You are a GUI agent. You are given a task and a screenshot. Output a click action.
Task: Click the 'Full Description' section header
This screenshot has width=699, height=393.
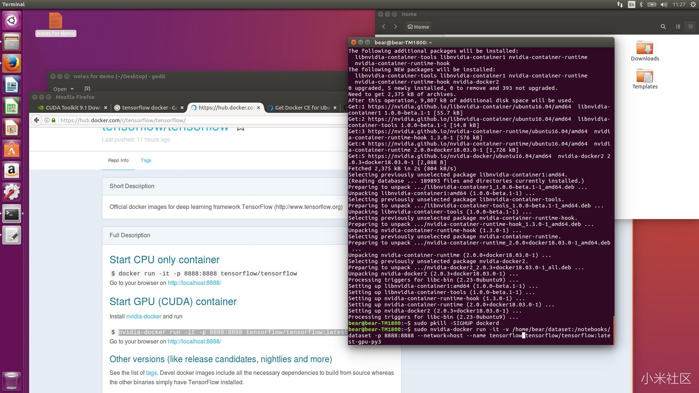click(130, 235)
